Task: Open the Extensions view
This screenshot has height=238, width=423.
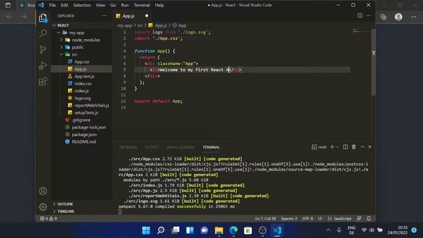Action: [x=43, y=81]
